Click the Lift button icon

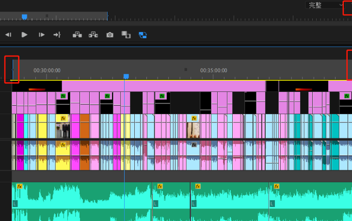pos(77,35)
